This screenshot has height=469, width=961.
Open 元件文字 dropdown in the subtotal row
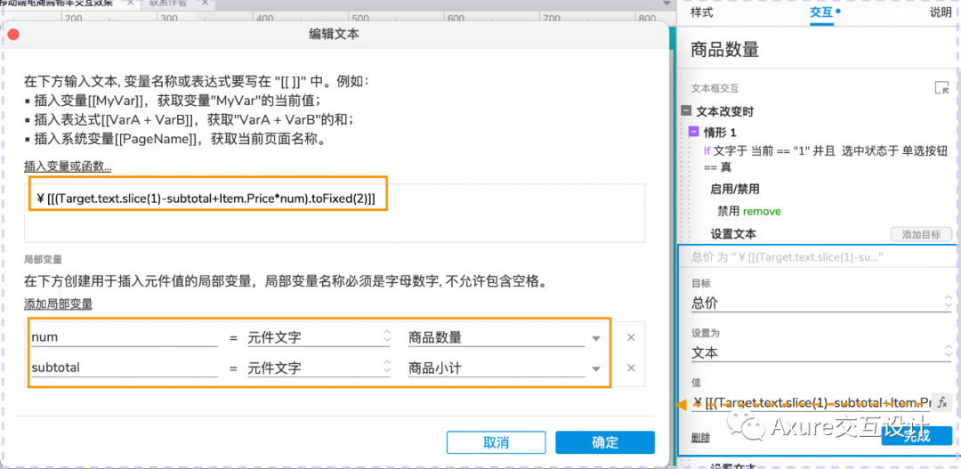[319, 368]
